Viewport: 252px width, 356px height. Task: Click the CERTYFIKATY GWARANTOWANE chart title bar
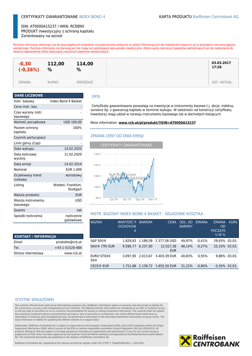[x=126, y=145]
